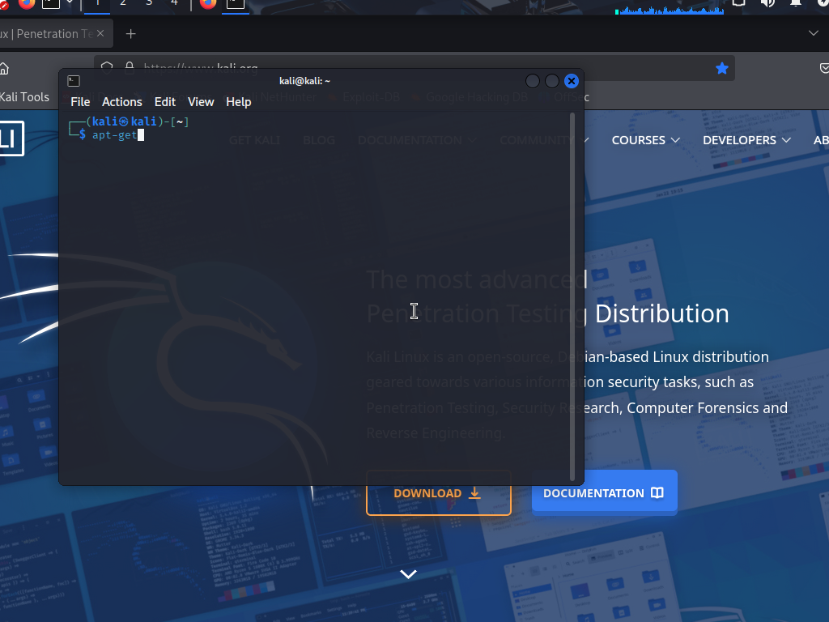Open the terminal View menu
Viewport: 829px width, 622px height.
point(201,102)
